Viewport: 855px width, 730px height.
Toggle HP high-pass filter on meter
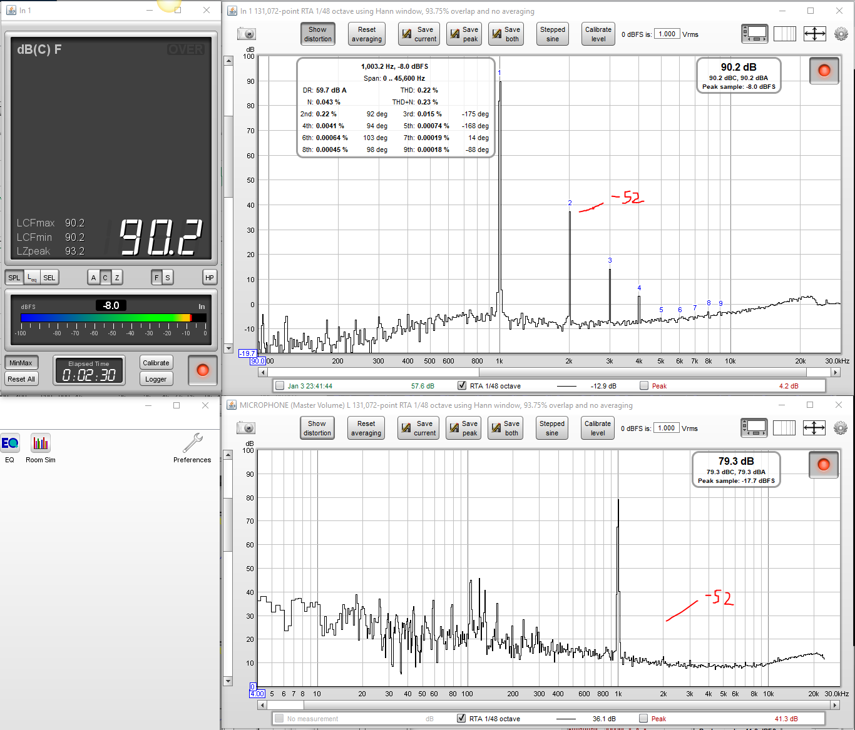coord(210,278)
